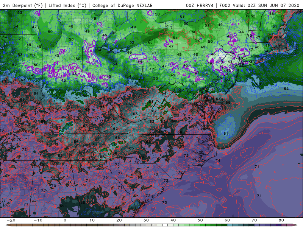Click the left arrow end of the color bar
This screenshot has height=227, width=303.
(x=7, y=225)
